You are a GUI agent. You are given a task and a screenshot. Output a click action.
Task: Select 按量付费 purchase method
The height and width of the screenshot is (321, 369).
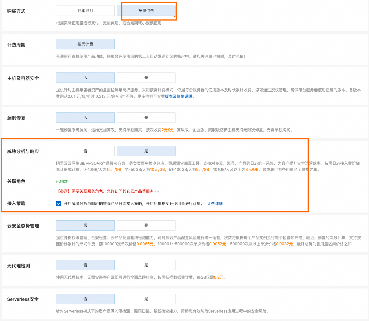[x=146, y=11]
